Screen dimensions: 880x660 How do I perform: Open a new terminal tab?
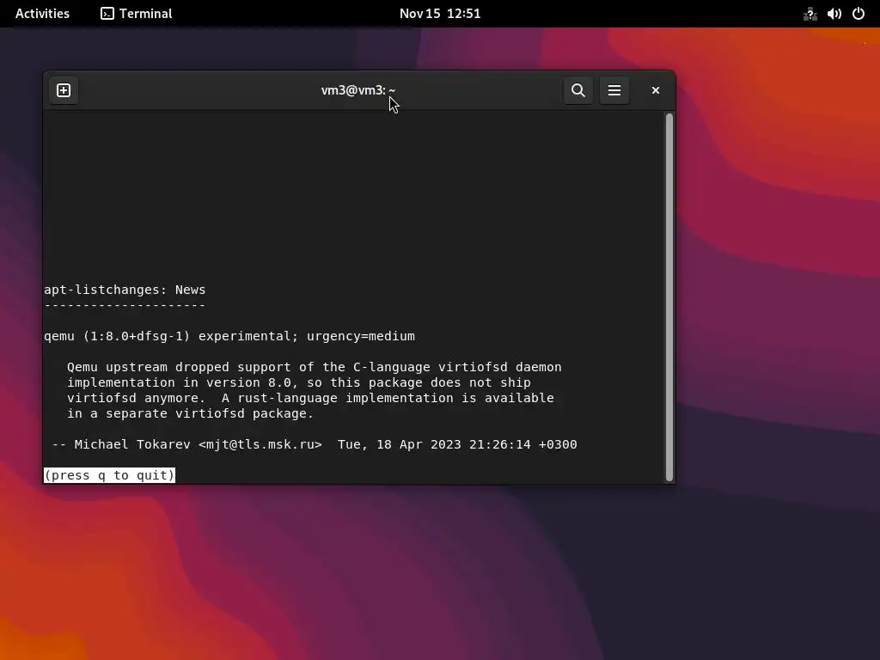[x=64, y=90]
